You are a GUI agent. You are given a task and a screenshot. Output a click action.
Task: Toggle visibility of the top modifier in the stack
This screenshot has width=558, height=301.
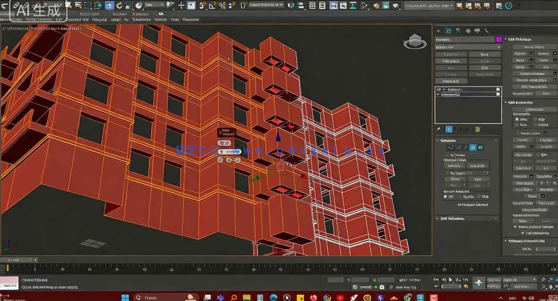[439, 90]
